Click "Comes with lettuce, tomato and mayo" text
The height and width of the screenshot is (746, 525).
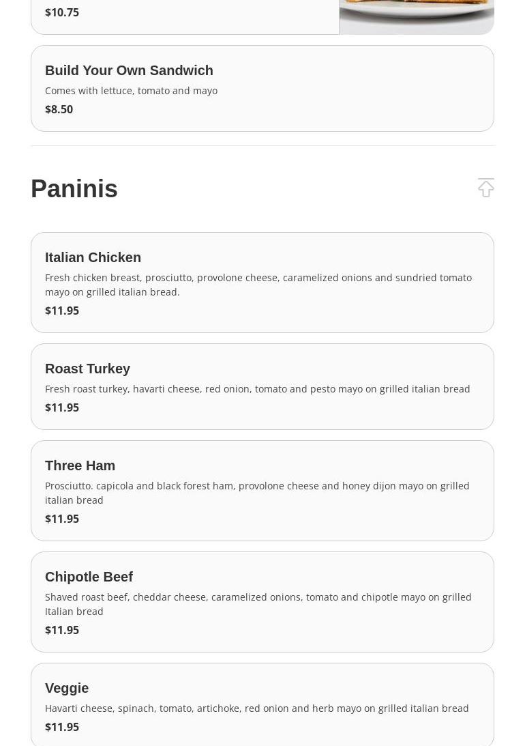(x=131, y=91)
